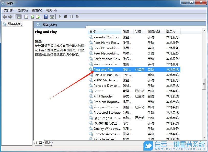This screenshot has height=152, width=208.
Task: Toggle the console tree pane icon
Action: point(19,16)
